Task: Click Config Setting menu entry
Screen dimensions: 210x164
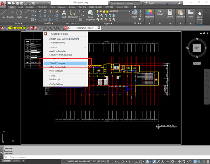Action: [x=57, y=84]
